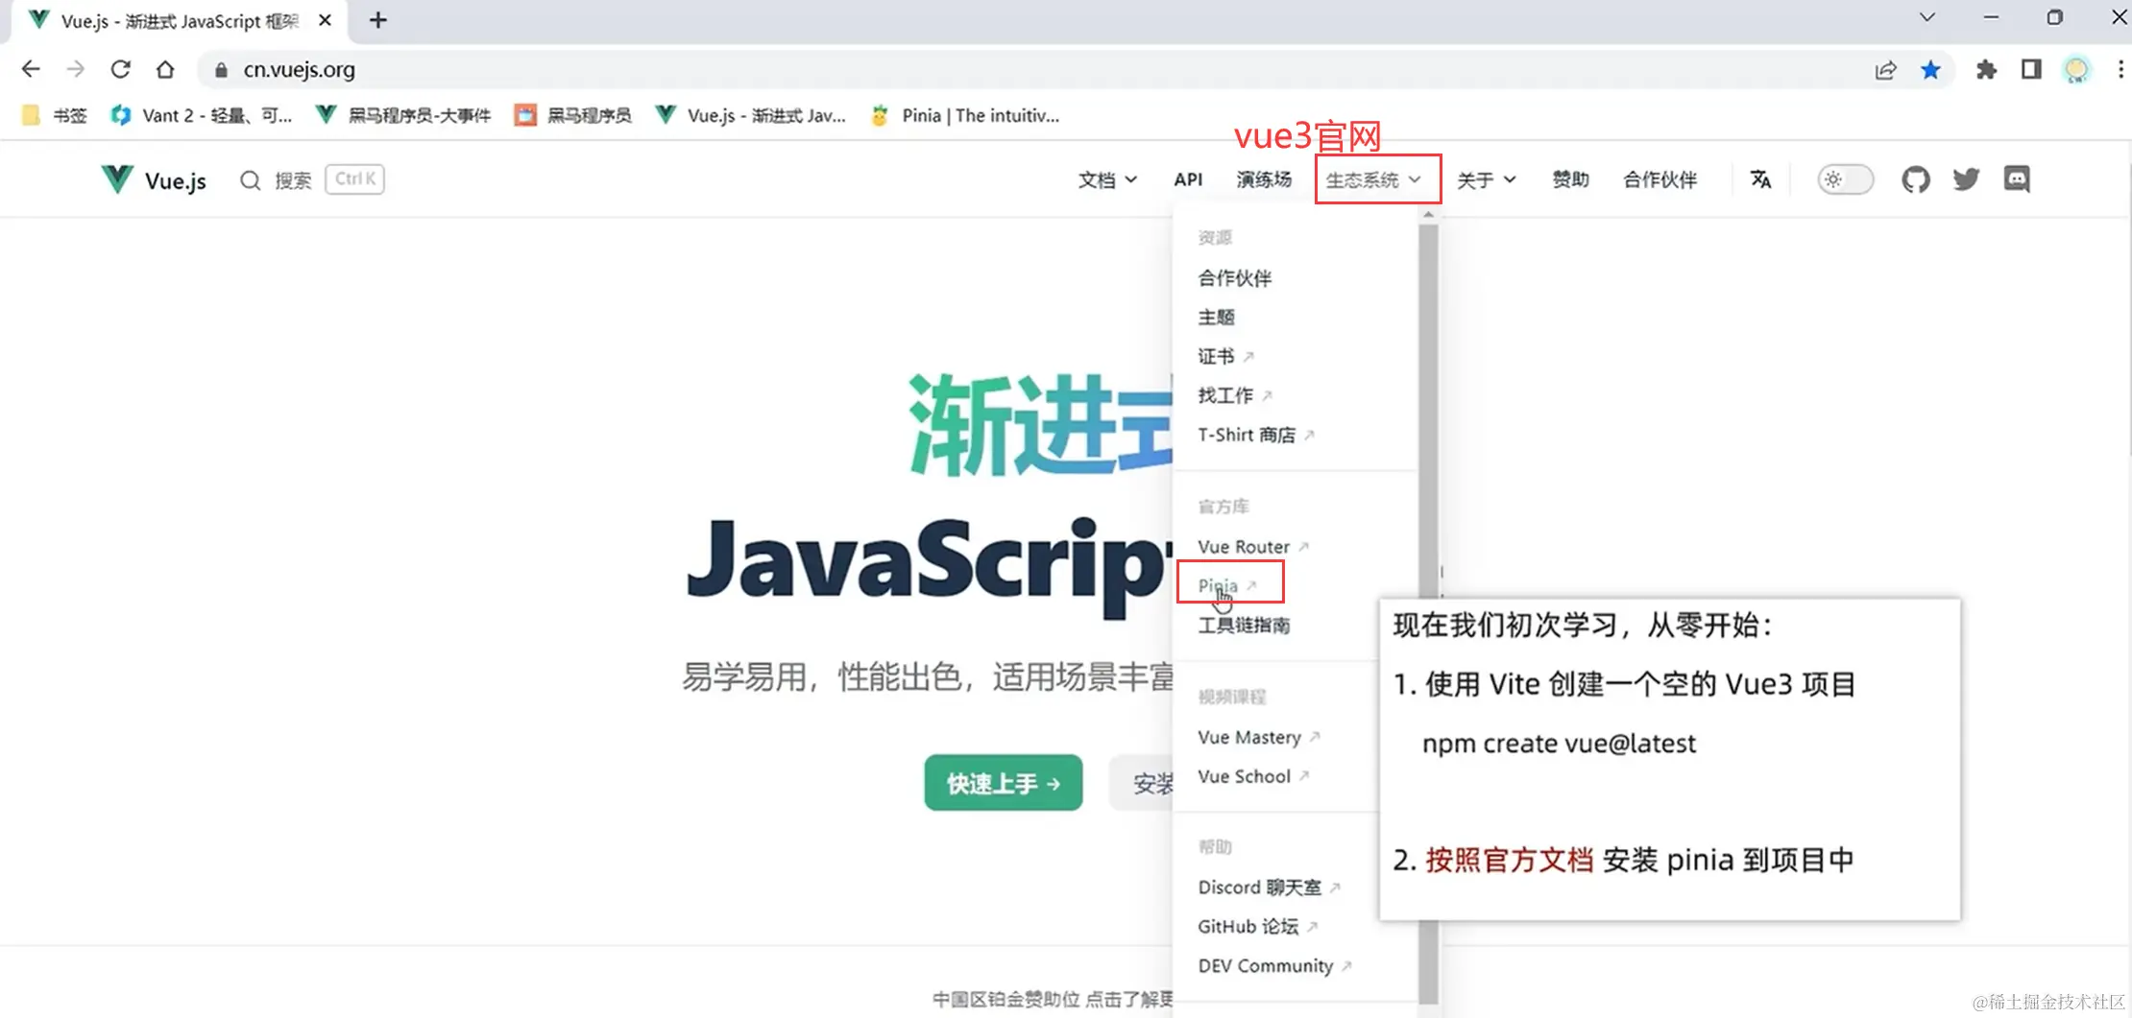This screenshot has width=2132, height=1018.
Task: Open the Vant 2 bookmark
Action: point(201,115)
